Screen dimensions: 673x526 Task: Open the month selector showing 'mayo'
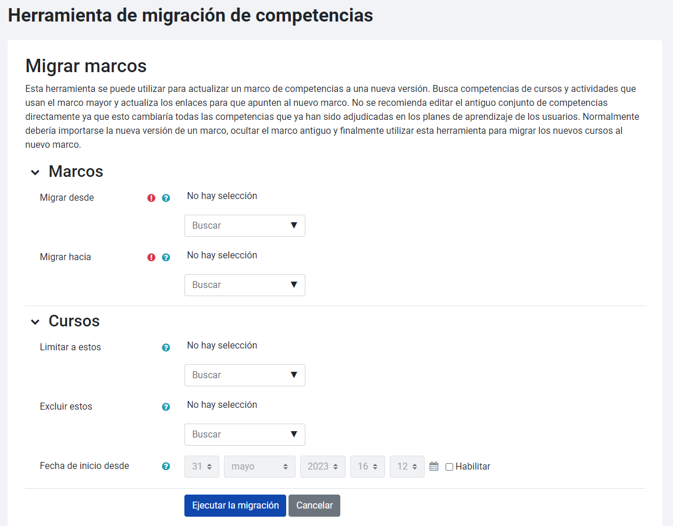(x=259, y=466)
